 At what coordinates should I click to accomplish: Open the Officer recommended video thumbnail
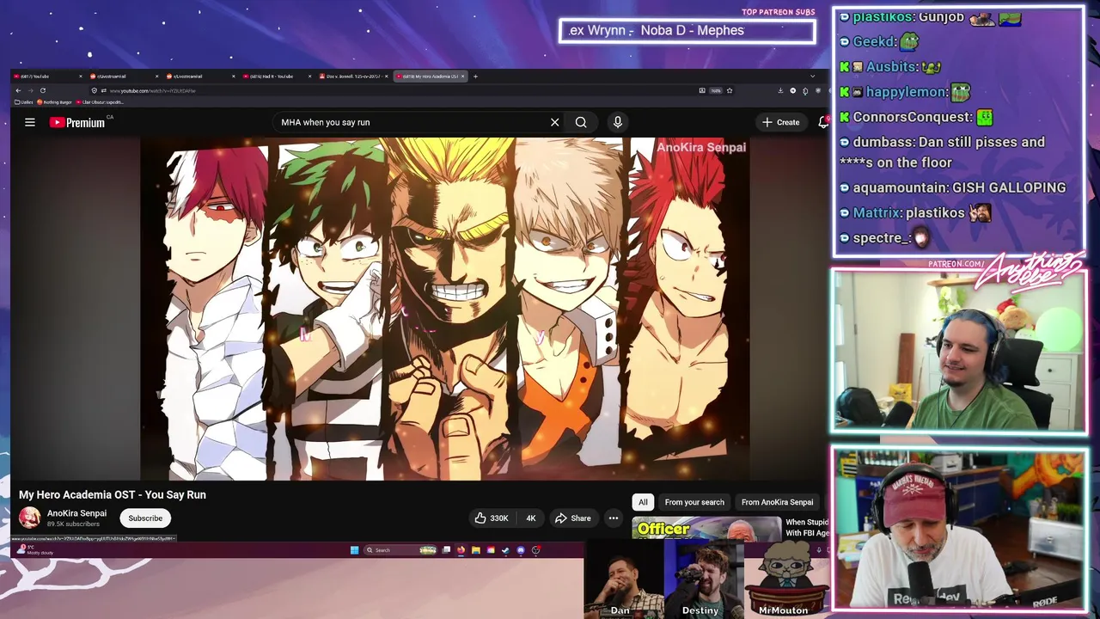[706, 528]
